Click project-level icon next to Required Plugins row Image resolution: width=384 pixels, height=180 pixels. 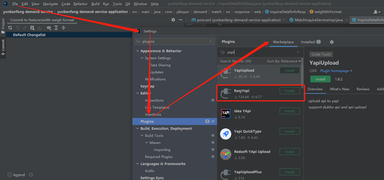click(x=213, y=157)
